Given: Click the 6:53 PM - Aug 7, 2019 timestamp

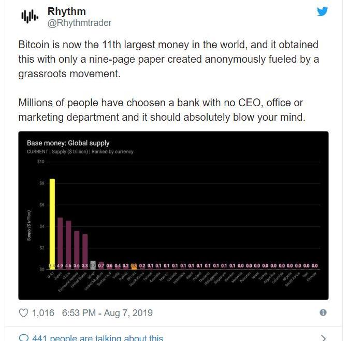Looking at the screenshot, I should 107,313.
